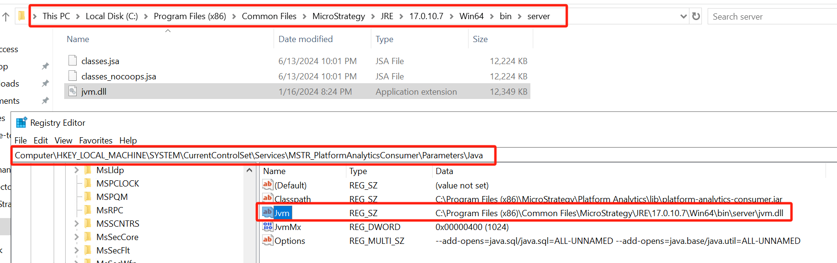The image size is (837, 263).
Task: Go to MicroStrategy breadcrumb
Action: coord(338,16)
